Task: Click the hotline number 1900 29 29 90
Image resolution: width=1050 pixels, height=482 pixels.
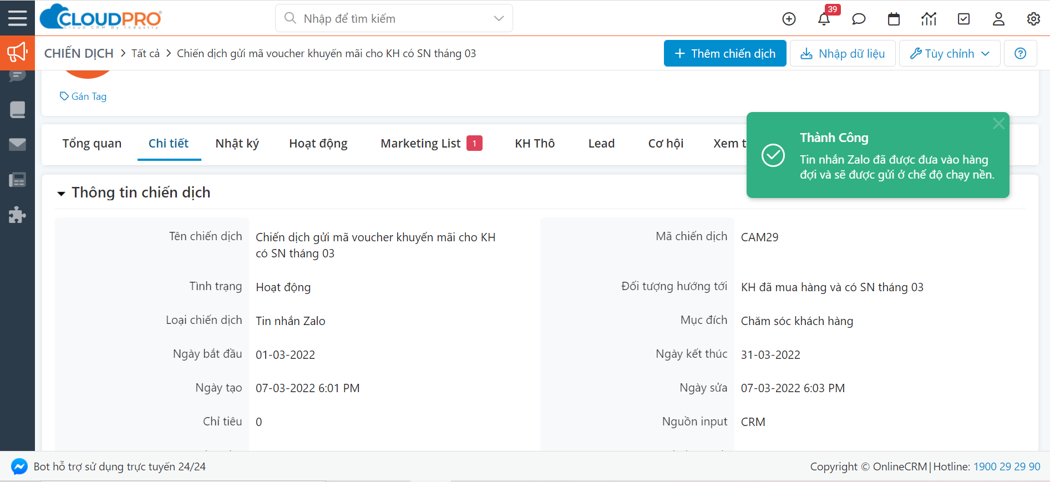Action: [1007, 466]
